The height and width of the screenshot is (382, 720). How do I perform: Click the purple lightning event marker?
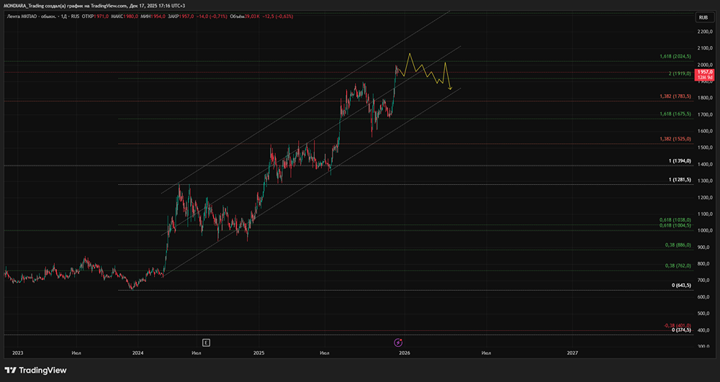point(398,342)
